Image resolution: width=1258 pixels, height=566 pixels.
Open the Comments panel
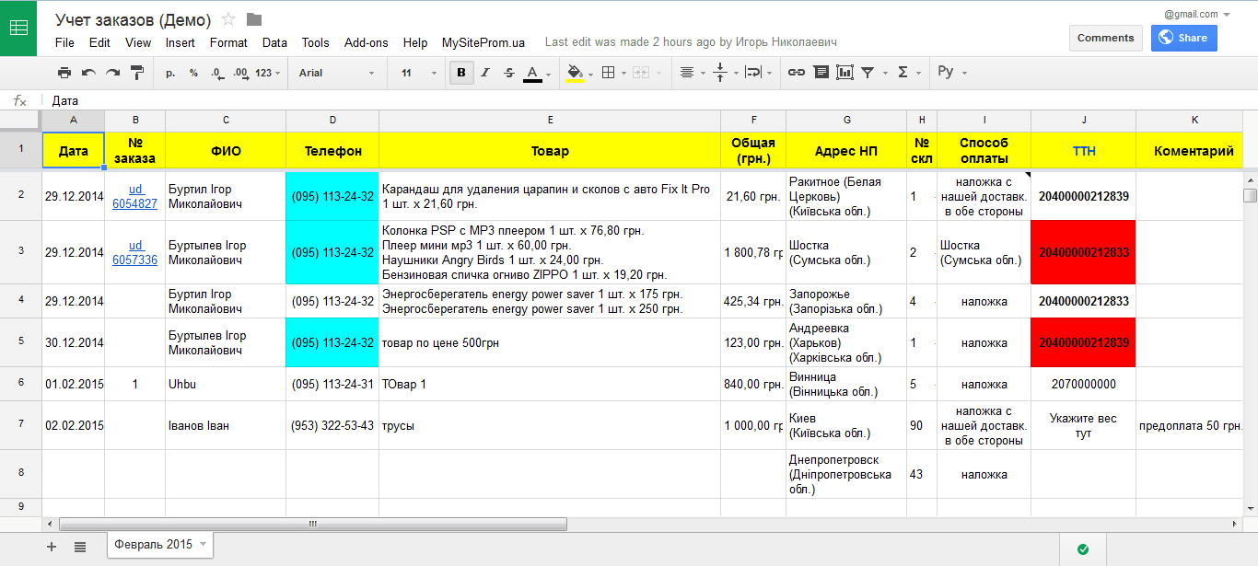pyautogui.click(x=1105, y=38)
